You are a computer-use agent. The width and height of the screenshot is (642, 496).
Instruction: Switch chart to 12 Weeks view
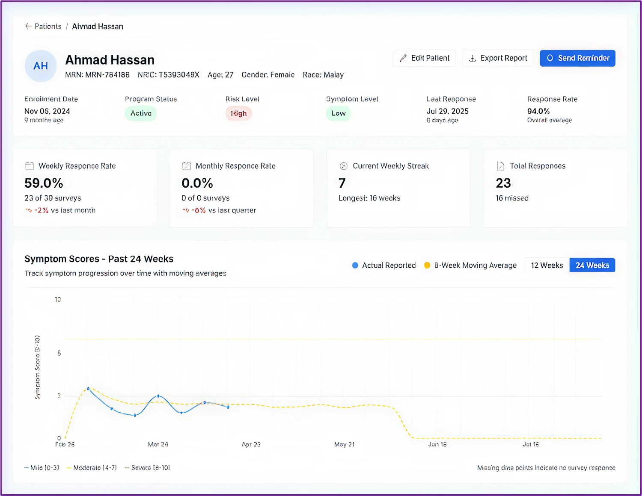click(x=547, y=265)
